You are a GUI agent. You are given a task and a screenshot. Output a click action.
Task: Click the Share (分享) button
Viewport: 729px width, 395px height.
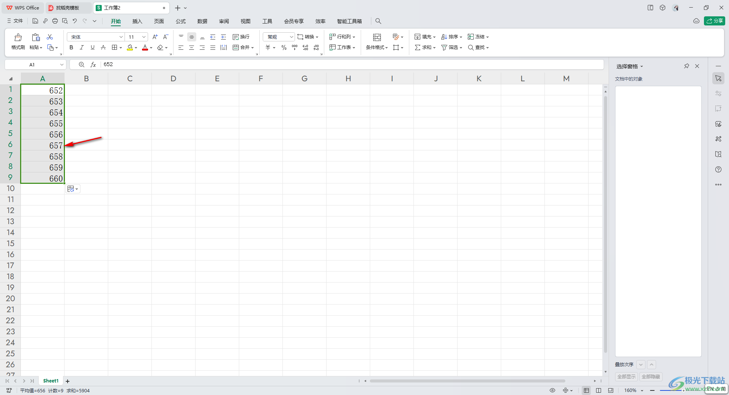point(715,21)
